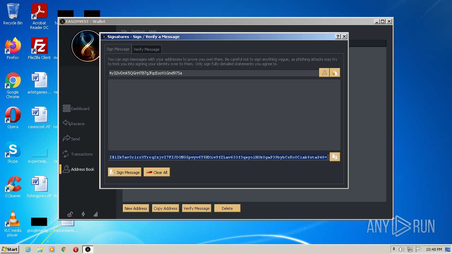Click the Sign Message button
This screenshot has height=254, width=452.
pos(125,172)
